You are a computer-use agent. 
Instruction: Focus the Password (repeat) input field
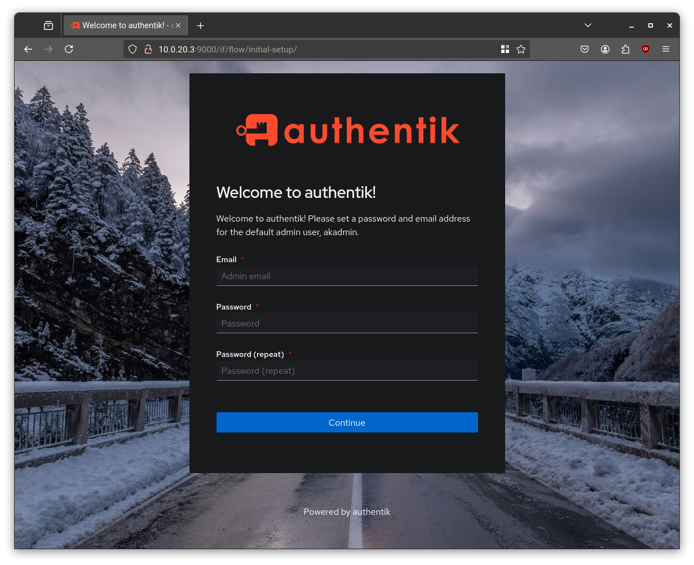347,370
